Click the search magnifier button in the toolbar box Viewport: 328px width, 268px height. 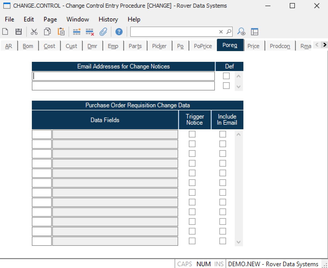pos(229,32)
